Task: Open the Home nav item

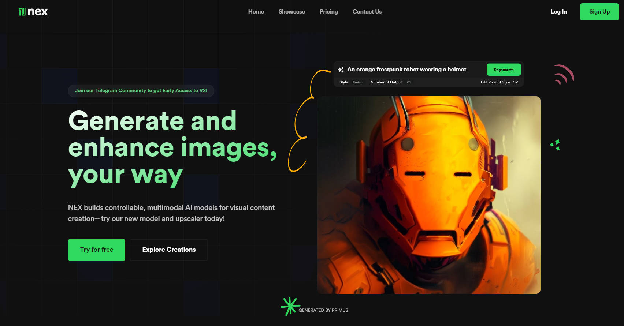Action: point(256,12)
